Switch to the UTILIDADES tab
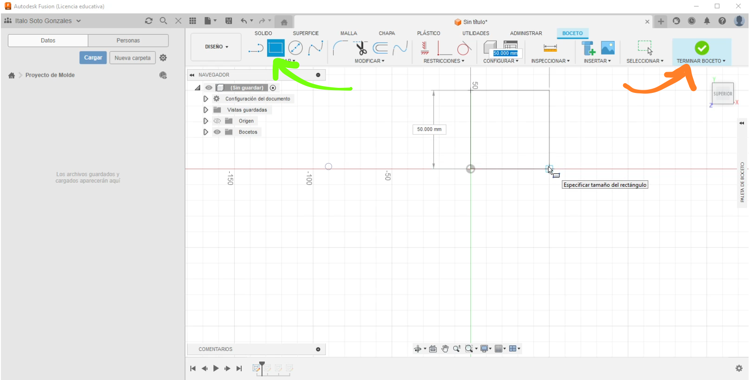Image resolution: width=749 pixels, height=380 pixels. pyautogui.click(x=476, y=33)
